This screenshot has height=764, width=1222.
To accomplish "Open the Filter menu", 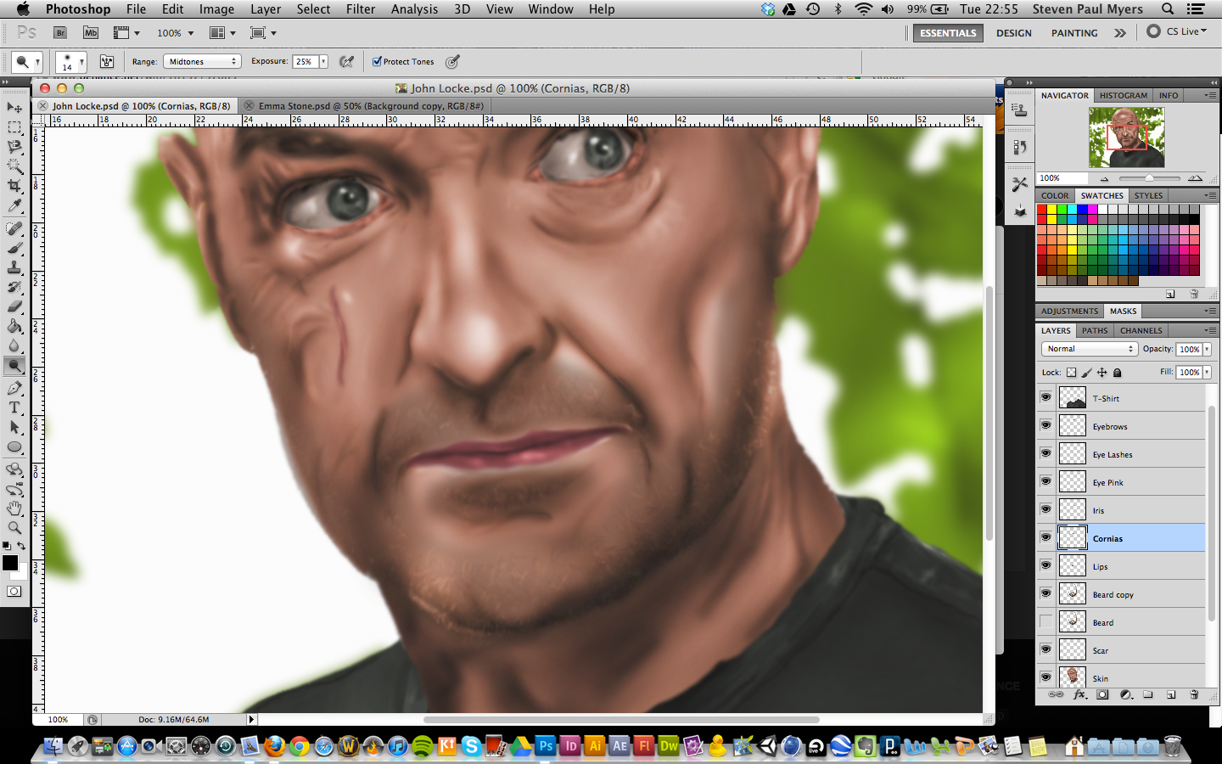I will pyautogui.click(x=361, y=9).
